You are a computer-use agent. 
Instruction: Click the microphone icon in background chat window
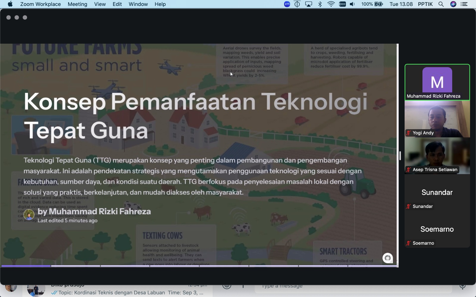[x=463, y=286]
